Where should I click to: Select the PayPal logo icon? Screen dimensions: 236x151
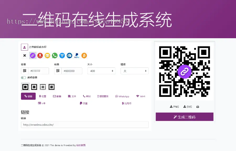click(x=77, y=55)
